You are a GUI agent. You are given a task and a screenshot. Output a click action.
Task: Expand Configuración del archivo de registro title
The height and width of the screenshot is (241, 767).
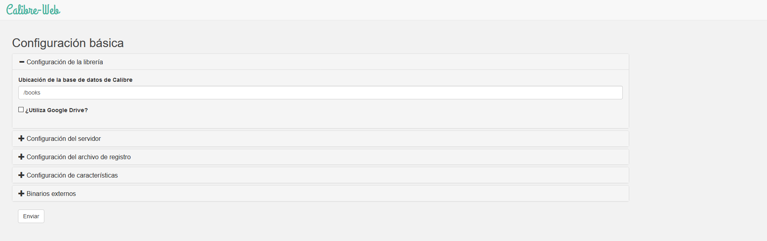tap(79, 157)
